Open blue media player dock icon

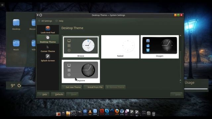click(x=85, y=111)
